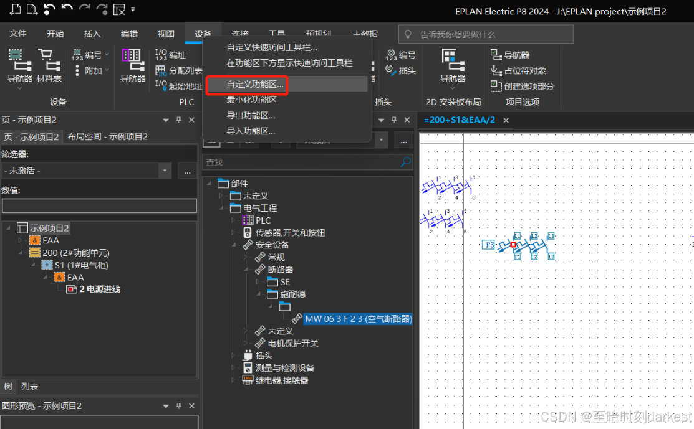
Task: Click the plain redo arrow icon
Action: [85, 9]
